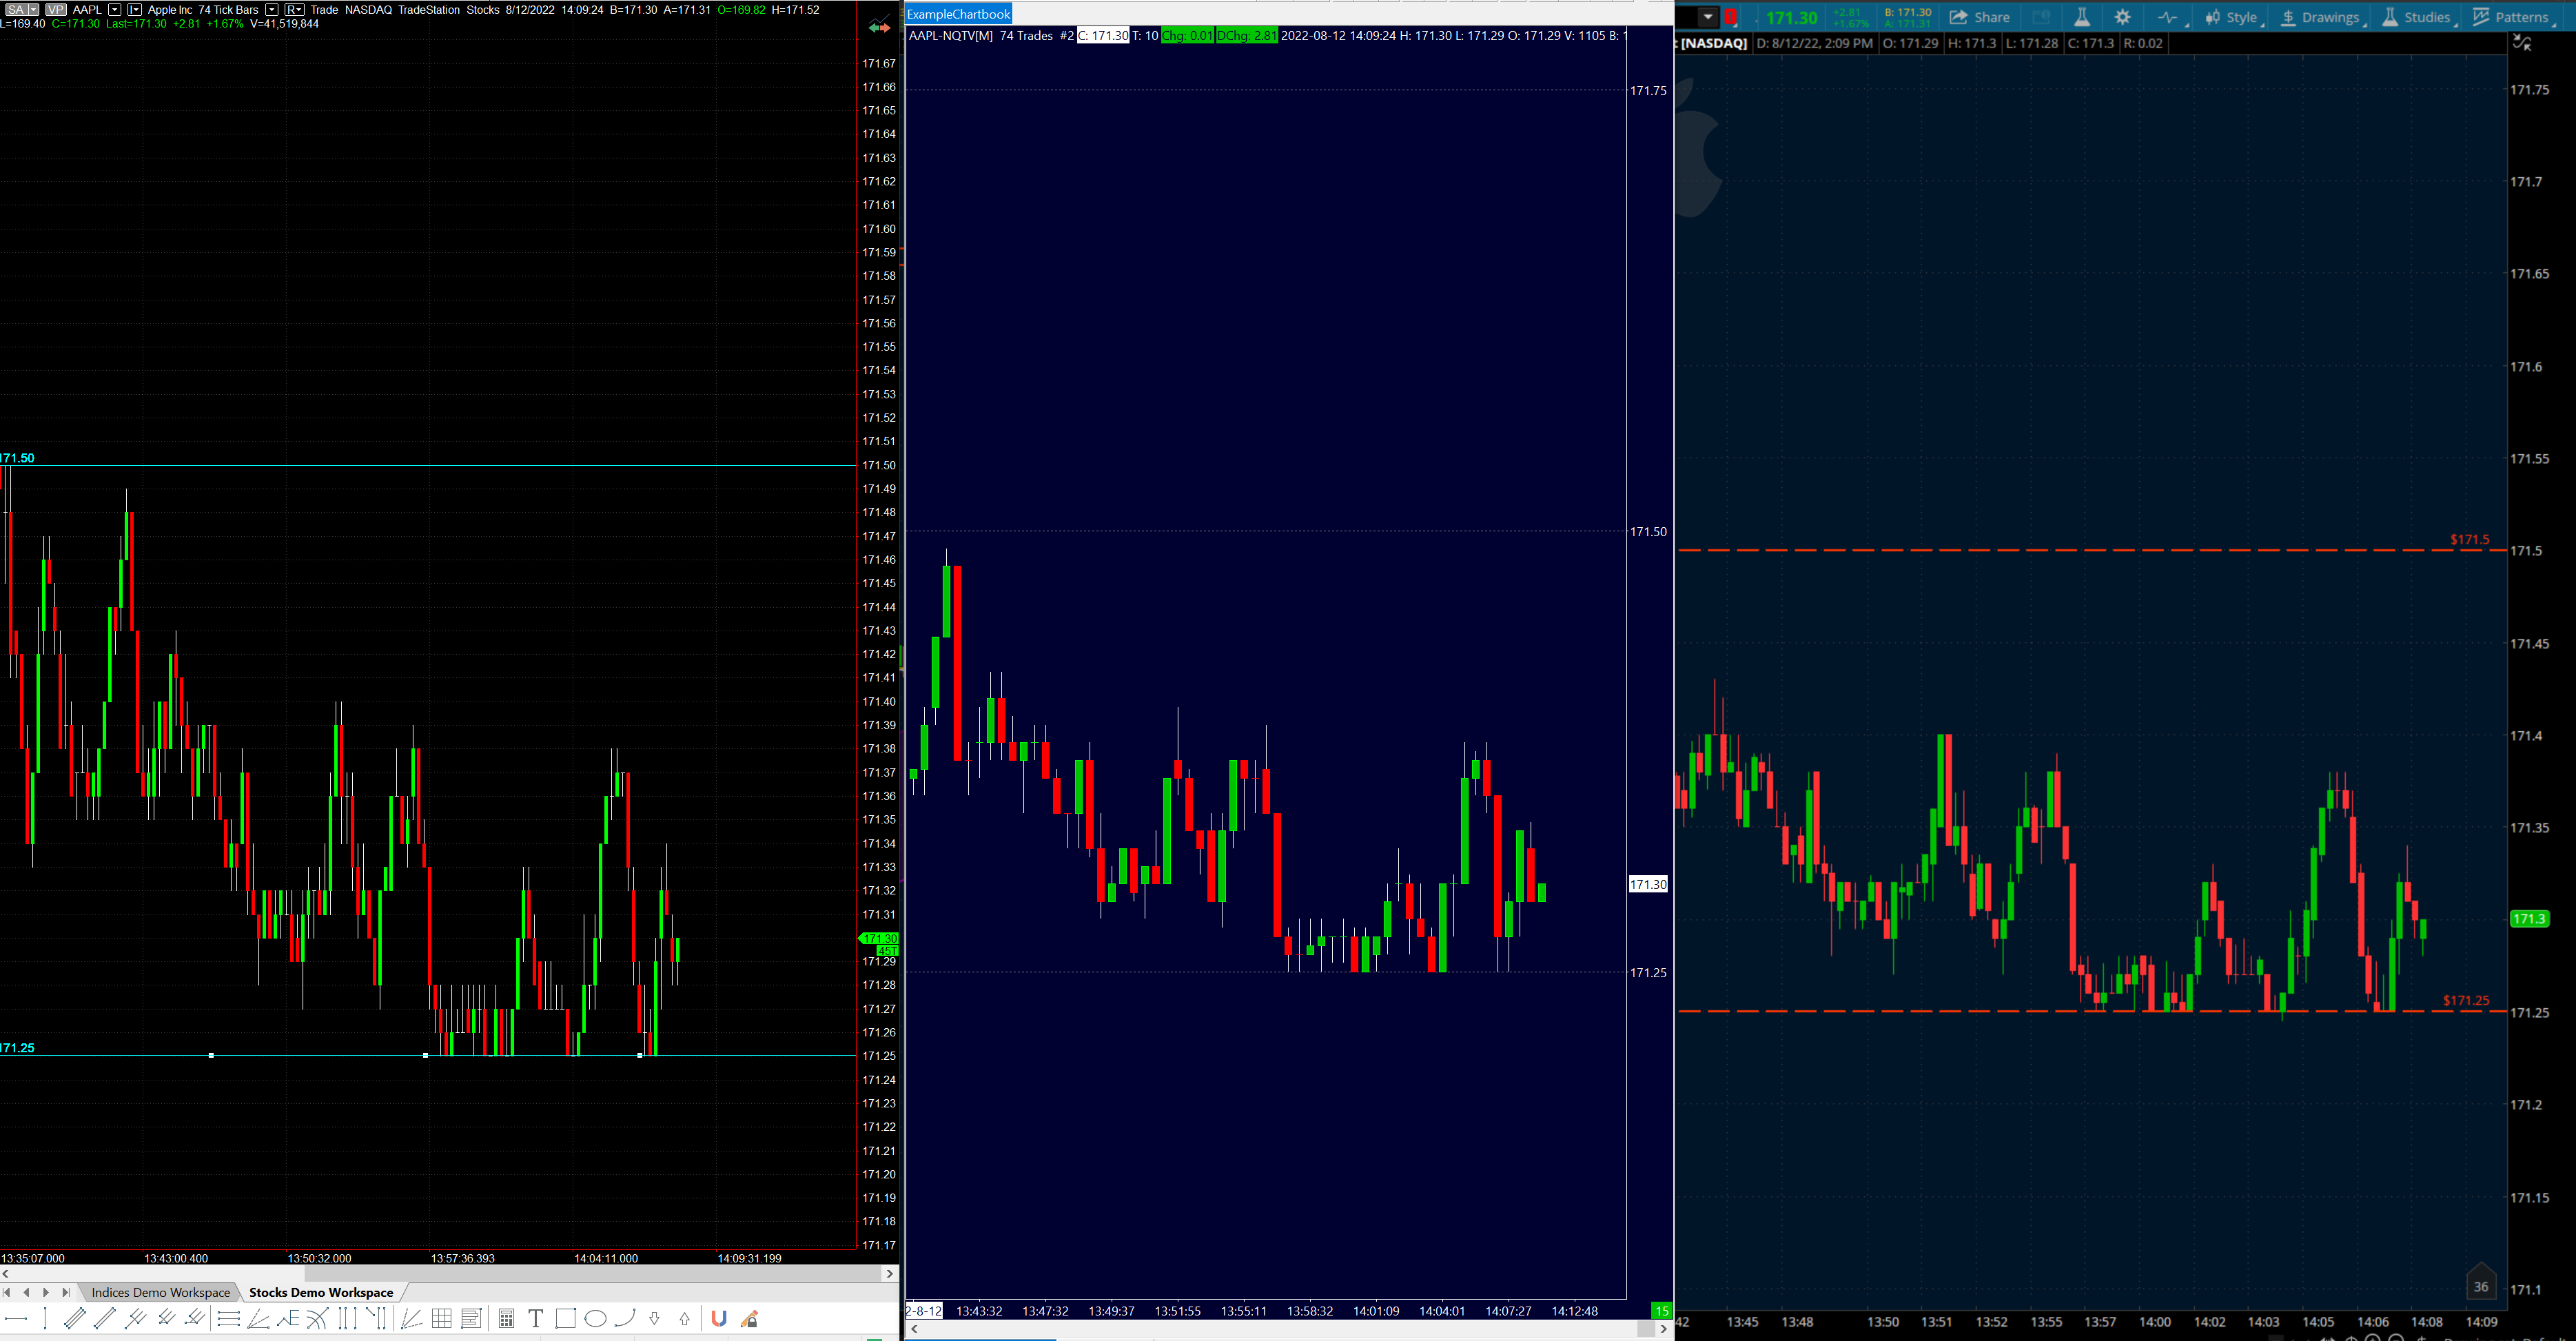Open thinkorswim chart settings gear
The width and height of the screenshot is (2576, 1341).
(x=2122, y=17)
